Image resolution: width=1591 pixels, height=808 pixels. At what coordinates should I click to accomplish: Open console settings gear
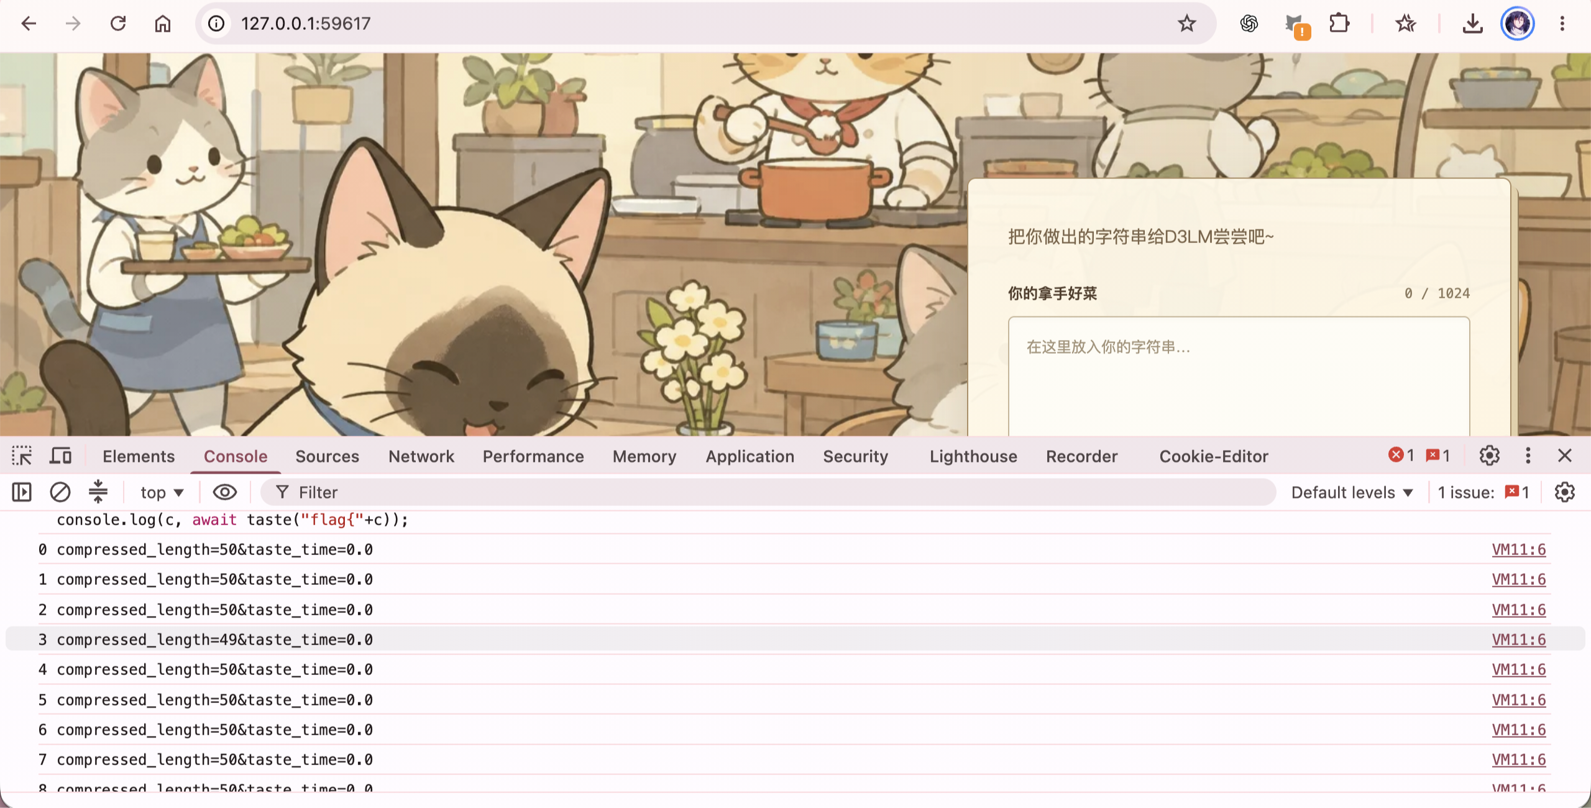point(1565,492)
